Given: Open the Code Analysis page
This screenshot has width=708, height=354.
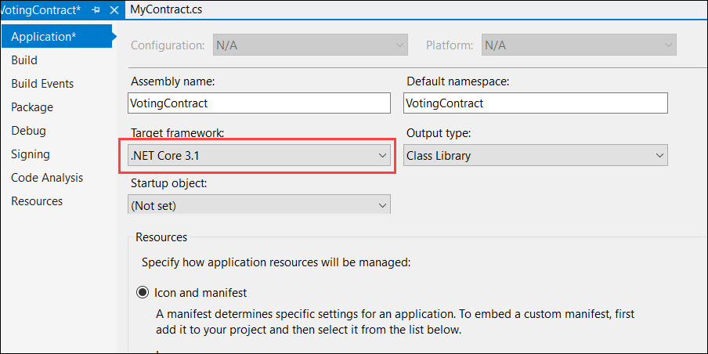Looking at the screenshot, I should [x=47, y=178].
